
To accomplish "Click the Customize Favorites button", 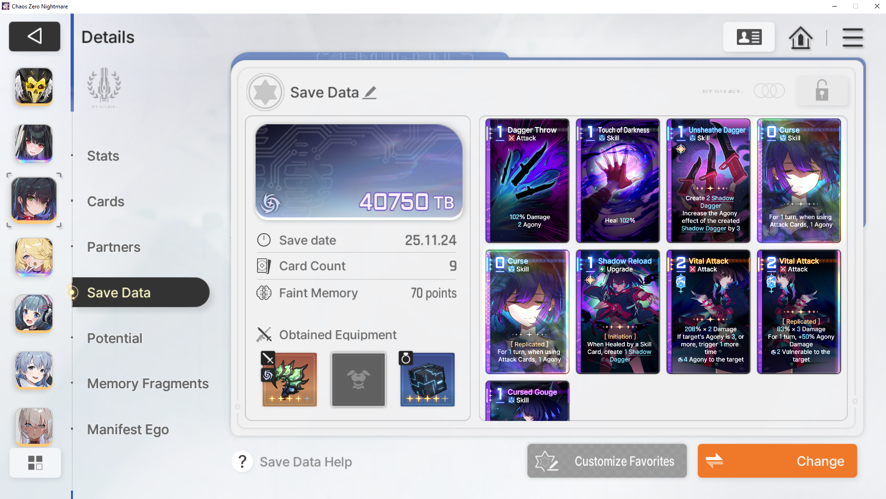I will pyautogui.click(x=607, y=461).
